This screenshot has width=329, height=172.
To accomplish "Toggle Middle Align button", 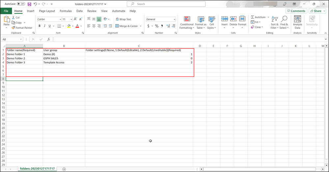I will pos(94,19).
